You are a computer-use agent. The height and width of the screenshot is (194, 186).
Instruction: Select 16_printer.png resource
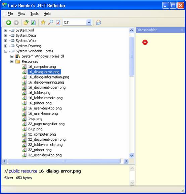40,103
